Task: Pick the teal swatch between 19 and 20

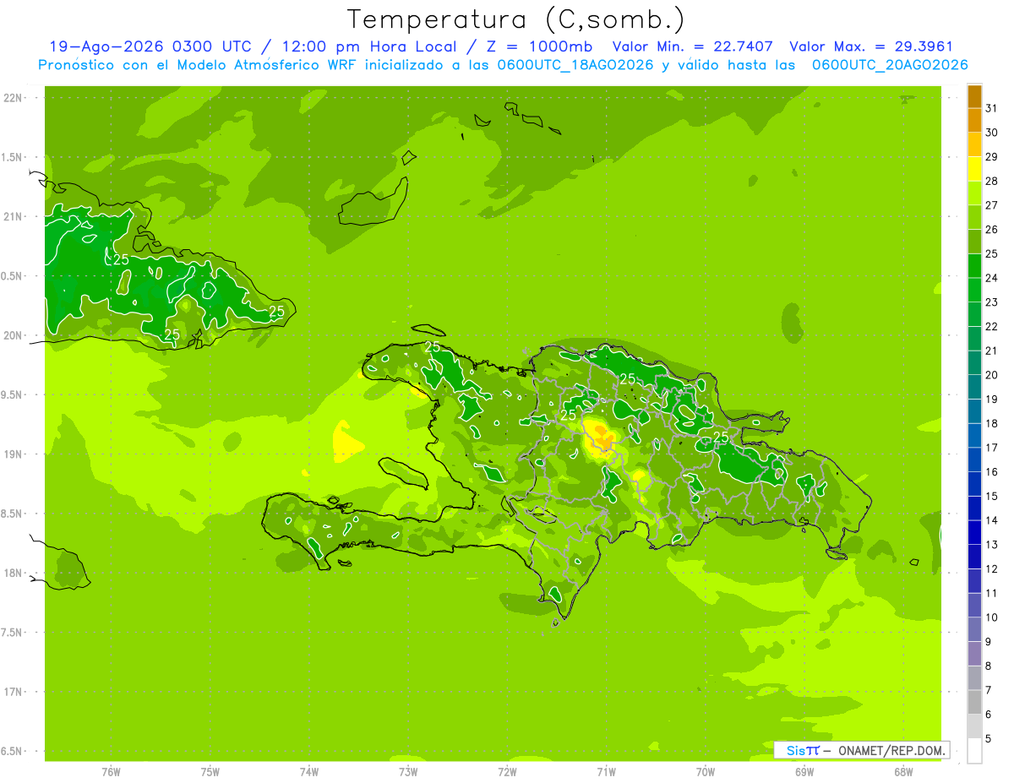Action: [x=974, y=387]
